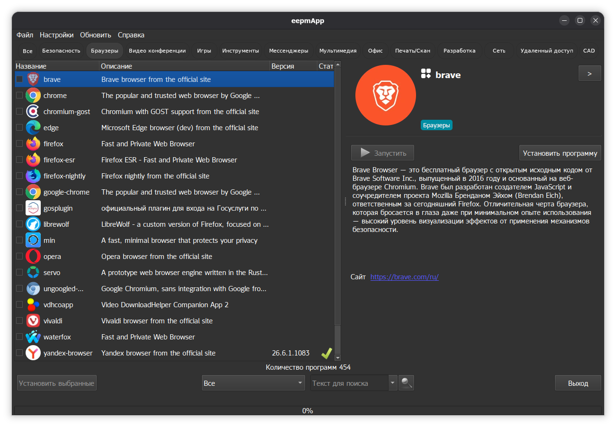The height and width of the screenshot is (427, 616).
Task: Open the Офис category tab
Action: (x=375, y=51)
